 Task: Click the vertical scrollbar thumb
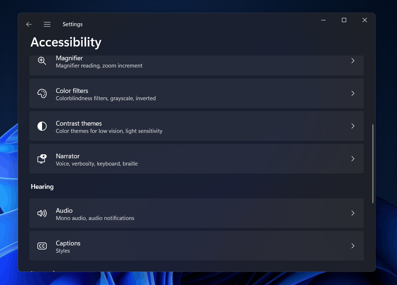[x=373, y=163]
